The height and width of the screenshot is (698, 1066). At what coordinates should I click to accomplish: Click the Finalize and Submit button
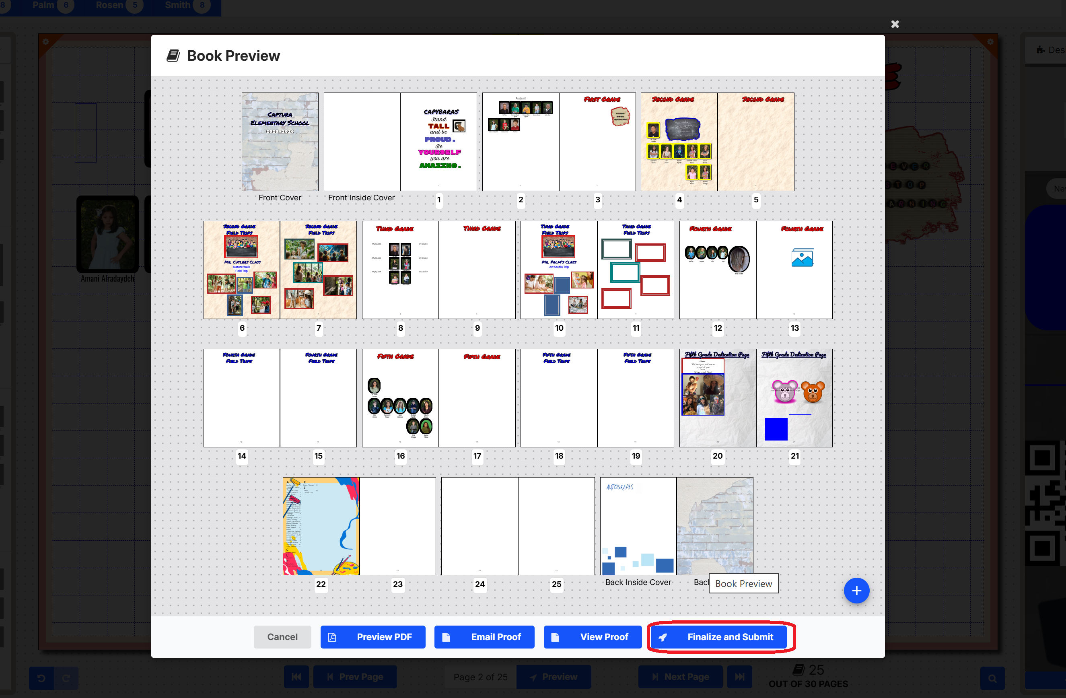click(x=720, y=636)
